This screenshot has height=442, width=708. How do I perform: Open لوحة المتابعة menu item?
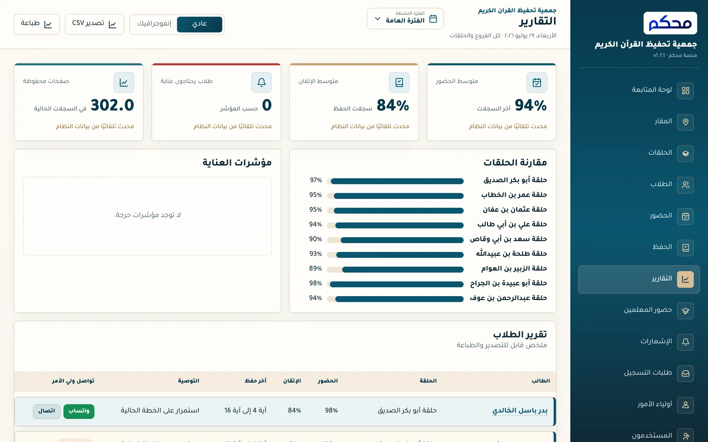click(639, 91)
